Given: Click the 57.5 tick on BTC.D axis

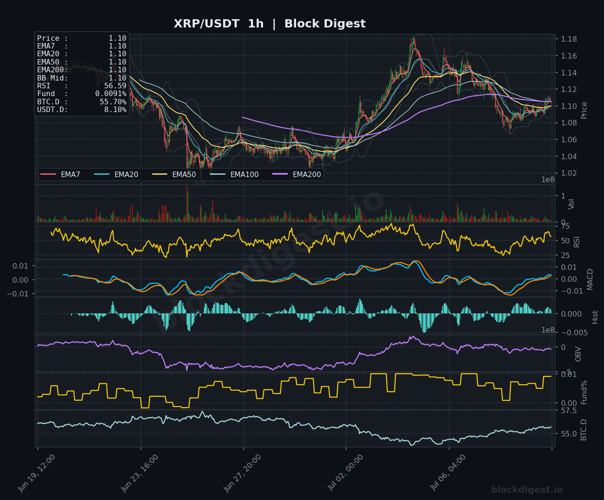Looking at the screenshot, I should point(569,411).
